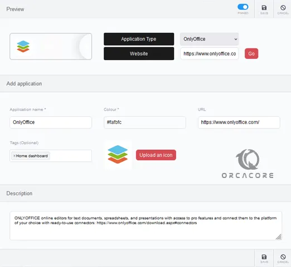
Task: Click the Application name input field
Action: 51,122
